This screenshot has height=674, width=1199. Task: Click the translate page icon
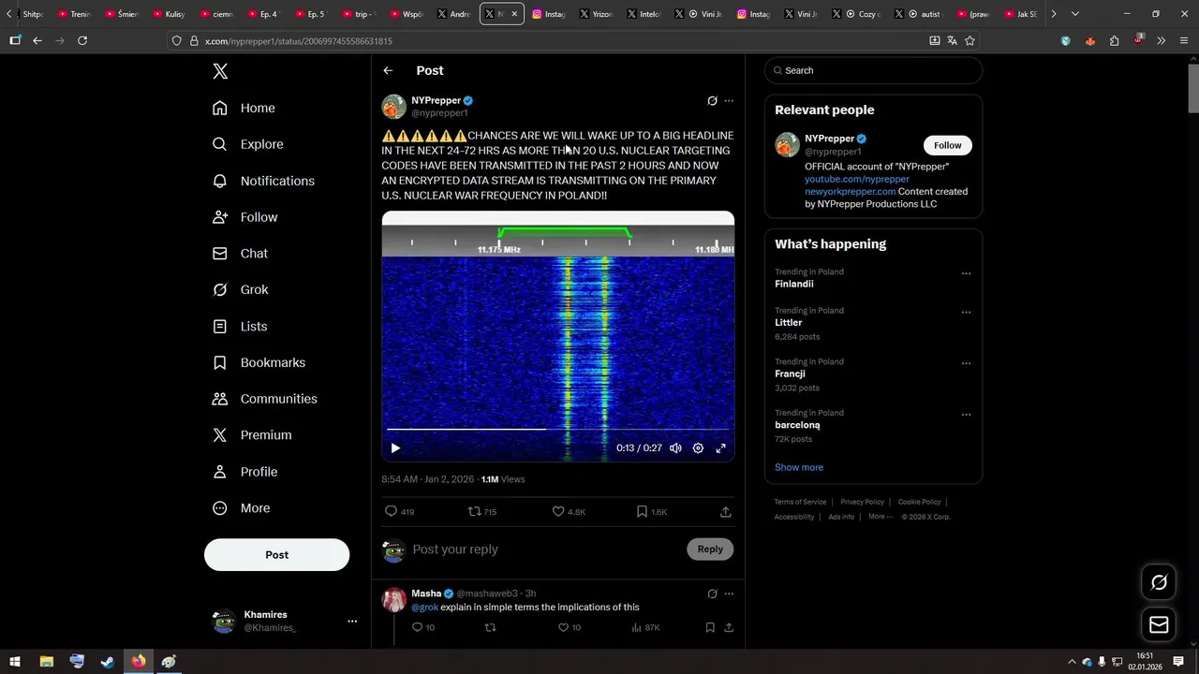tap(952, 41)
